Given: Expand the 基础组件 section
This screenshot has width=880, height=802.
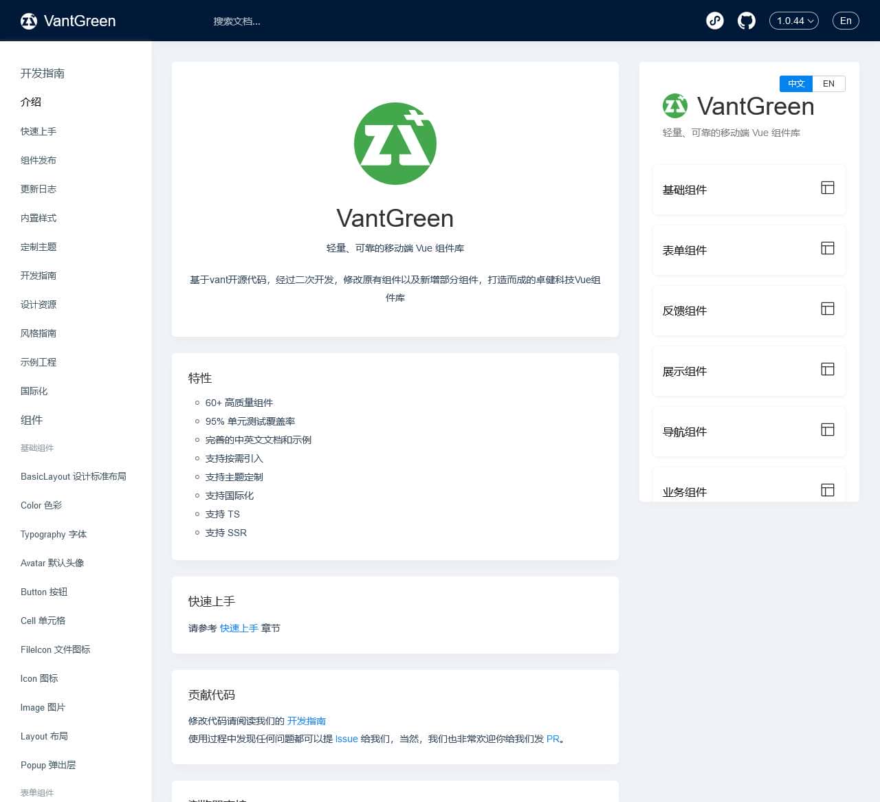Looking at the screenshot, I should pyautogui.click(x=749, y=190).
